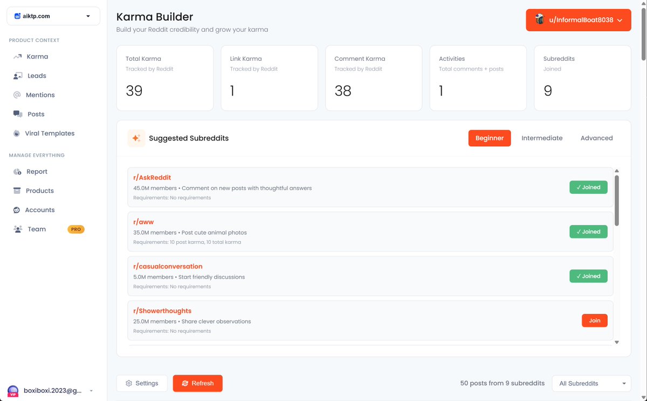Viewport: 647px width, 401px height.
Task: Open the r/AskReddit subreddit link
Action: 152,178
